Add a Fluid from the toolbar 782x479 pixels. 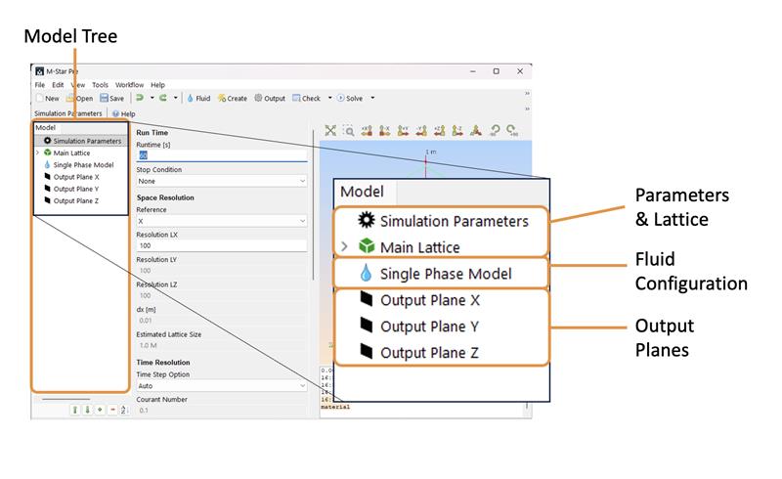[197, 98]
